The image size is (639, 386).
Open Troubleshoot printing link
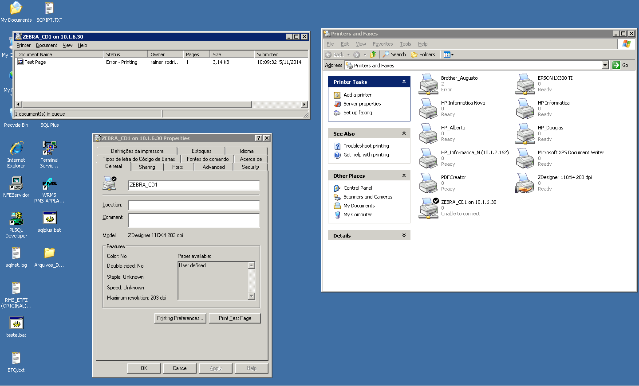coord(366,146)
